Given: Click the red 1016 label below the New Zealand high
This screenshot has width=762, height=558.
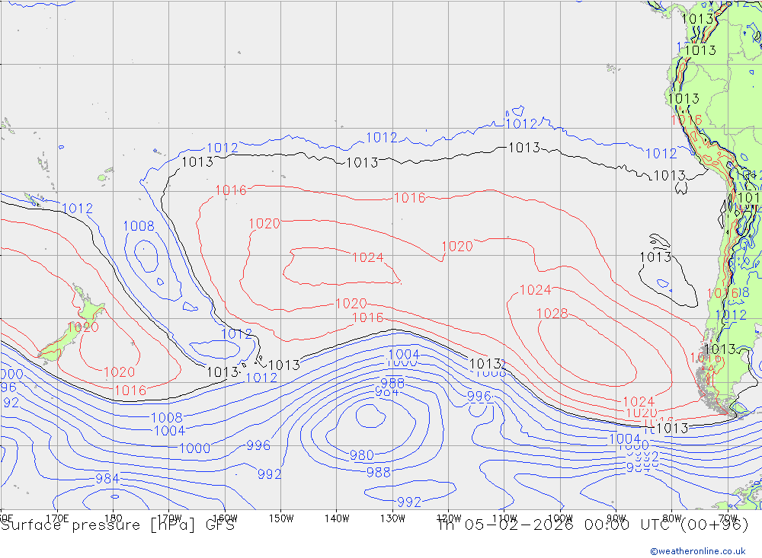Looking at the screenshot, I should pyautogui.click(x=130, y=391).
